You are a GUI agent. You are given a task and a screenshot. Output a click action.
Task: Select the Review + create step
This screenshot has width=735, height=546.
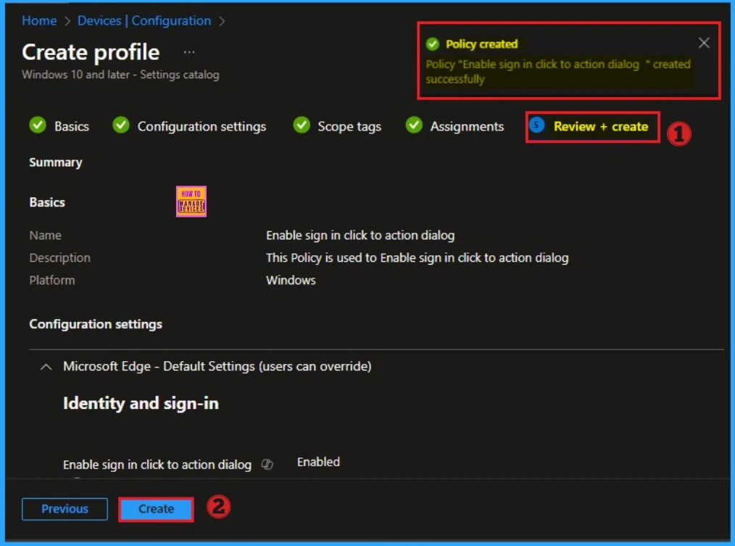point(601,127)
